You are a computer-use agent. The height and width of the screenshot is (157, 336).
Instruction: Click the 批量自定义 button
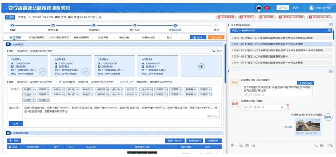(194, 141)
